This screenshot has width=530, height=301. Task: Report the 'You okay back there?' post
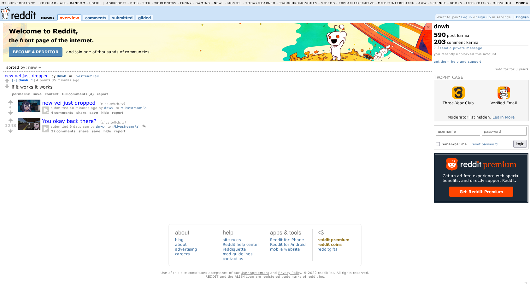[x=120, y=131]
